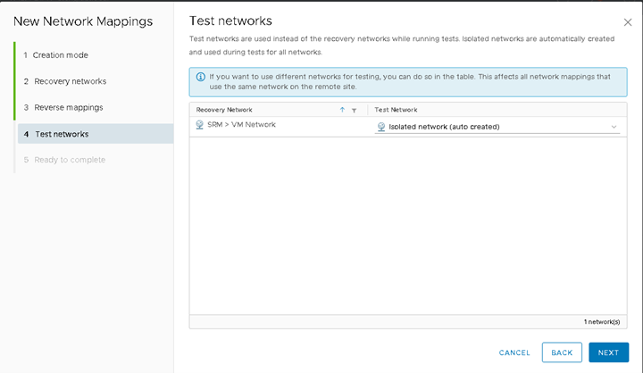Select the SRM > VM Network row
Screen dimensions: 643x373
click(x=408, y=127)
